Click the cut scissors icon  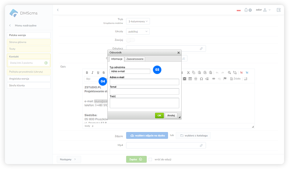188,73
